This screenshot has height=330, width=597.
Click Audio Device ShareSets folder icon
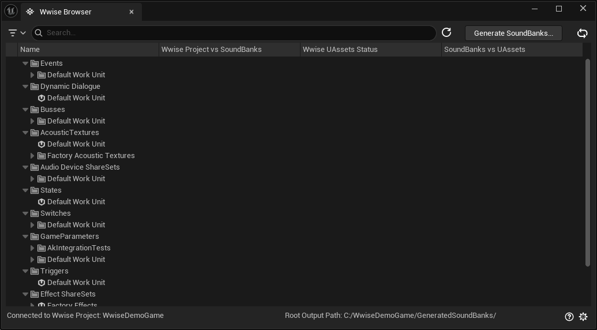click(35, 167)
